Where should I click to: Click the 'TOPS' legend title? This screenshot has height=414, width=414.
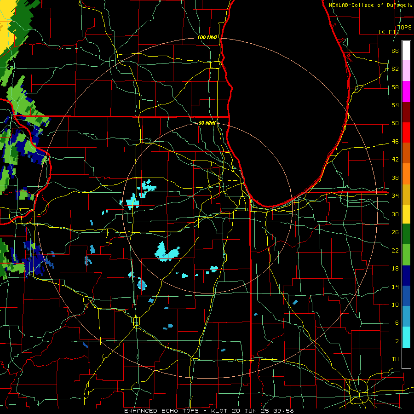pyautogui.click(x=404, y=27)
